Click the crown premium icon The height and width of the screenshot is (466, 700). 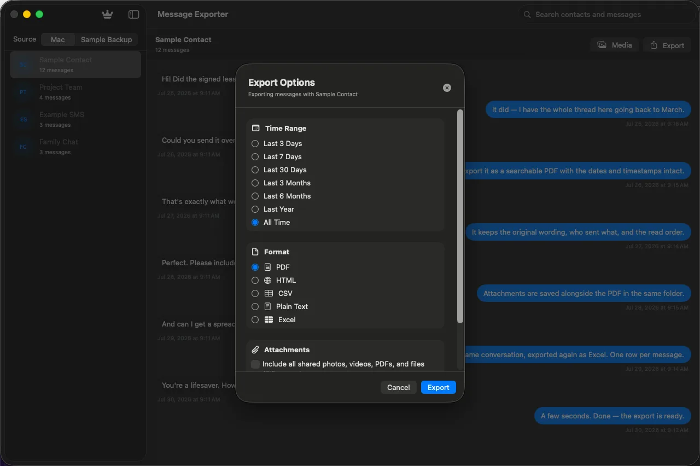pyautogui.click(x=107, y=14)
